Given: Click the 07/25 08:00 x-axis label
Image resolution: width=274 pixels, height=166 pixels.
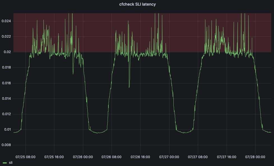Looking at the screenshot, I should pyautogui.click(x=25, y=157).
